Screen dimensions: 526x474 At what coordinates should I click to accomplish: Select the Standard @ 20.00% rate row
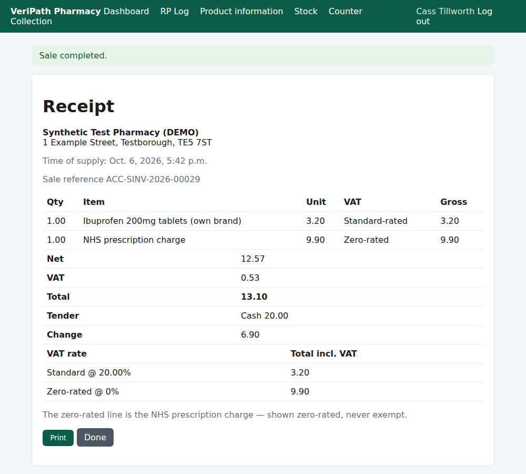(x=263, y=372)
